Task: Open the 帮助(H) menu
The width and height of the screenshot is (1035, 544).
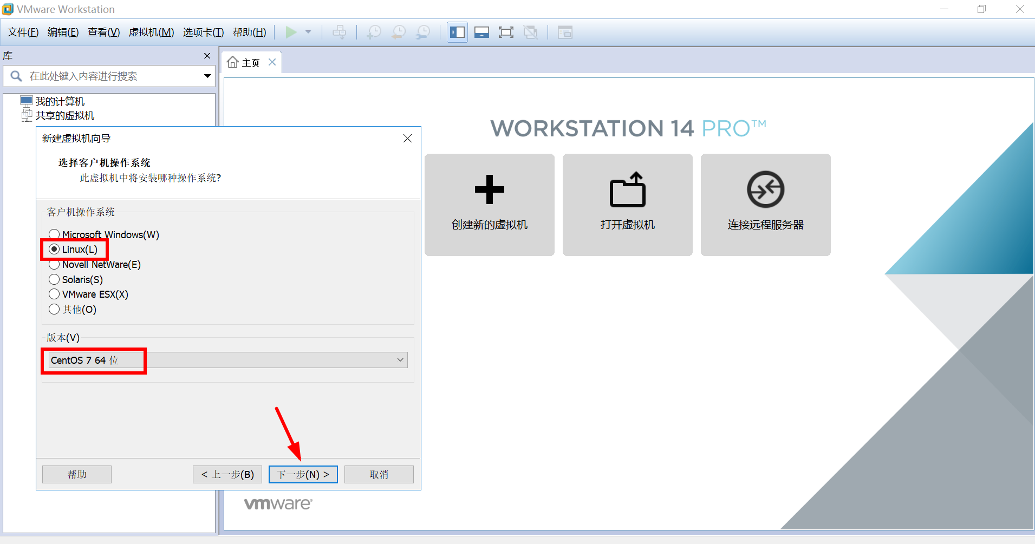Action: click(250, 32)
